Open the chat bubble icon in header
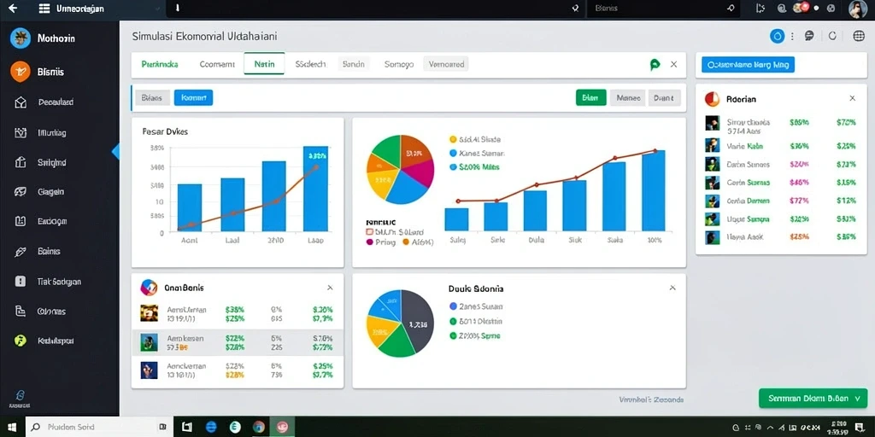 point(809,36)
